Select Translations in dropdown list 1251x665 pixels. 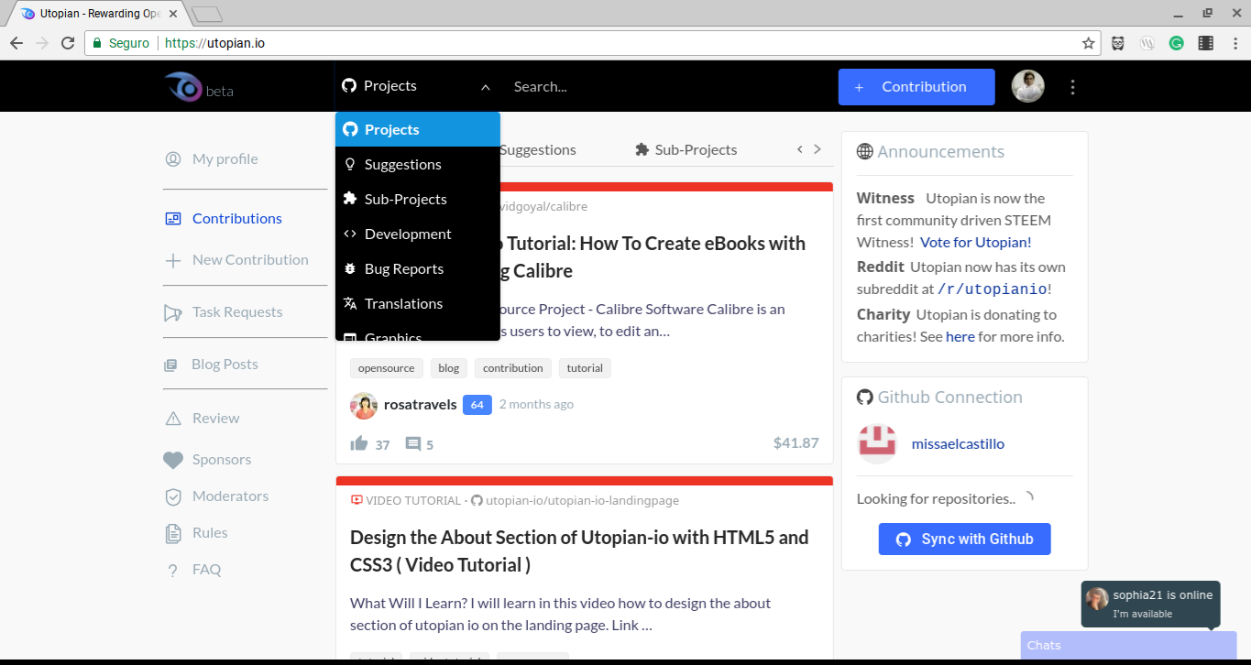(x=418, y=303)
